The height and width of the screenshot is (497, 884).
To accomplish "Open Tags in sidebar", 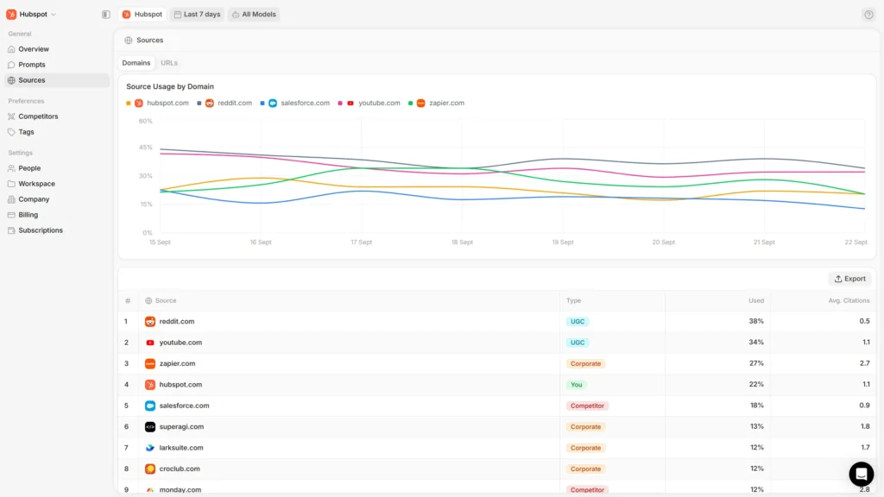I will tap(56, 132).
